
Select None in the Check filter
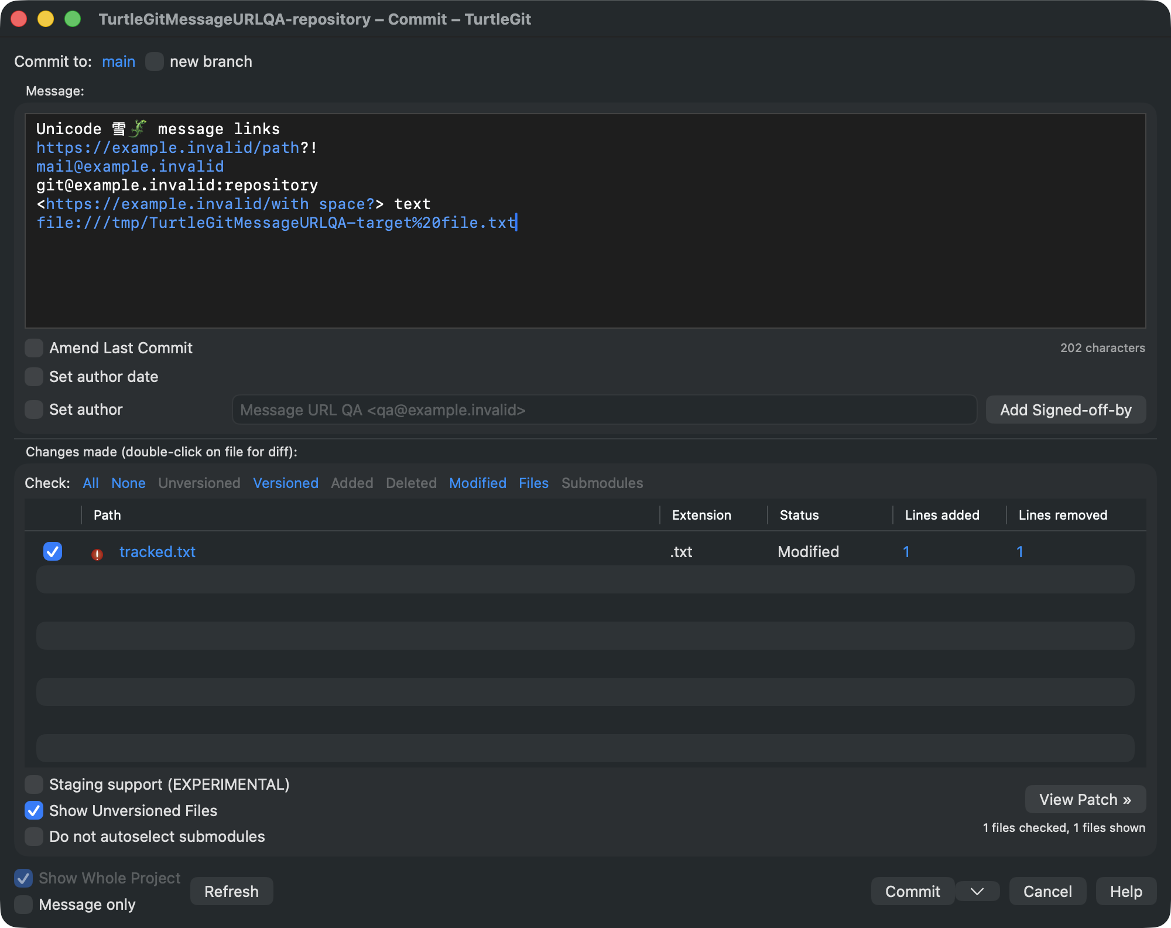tap(128, 483)
